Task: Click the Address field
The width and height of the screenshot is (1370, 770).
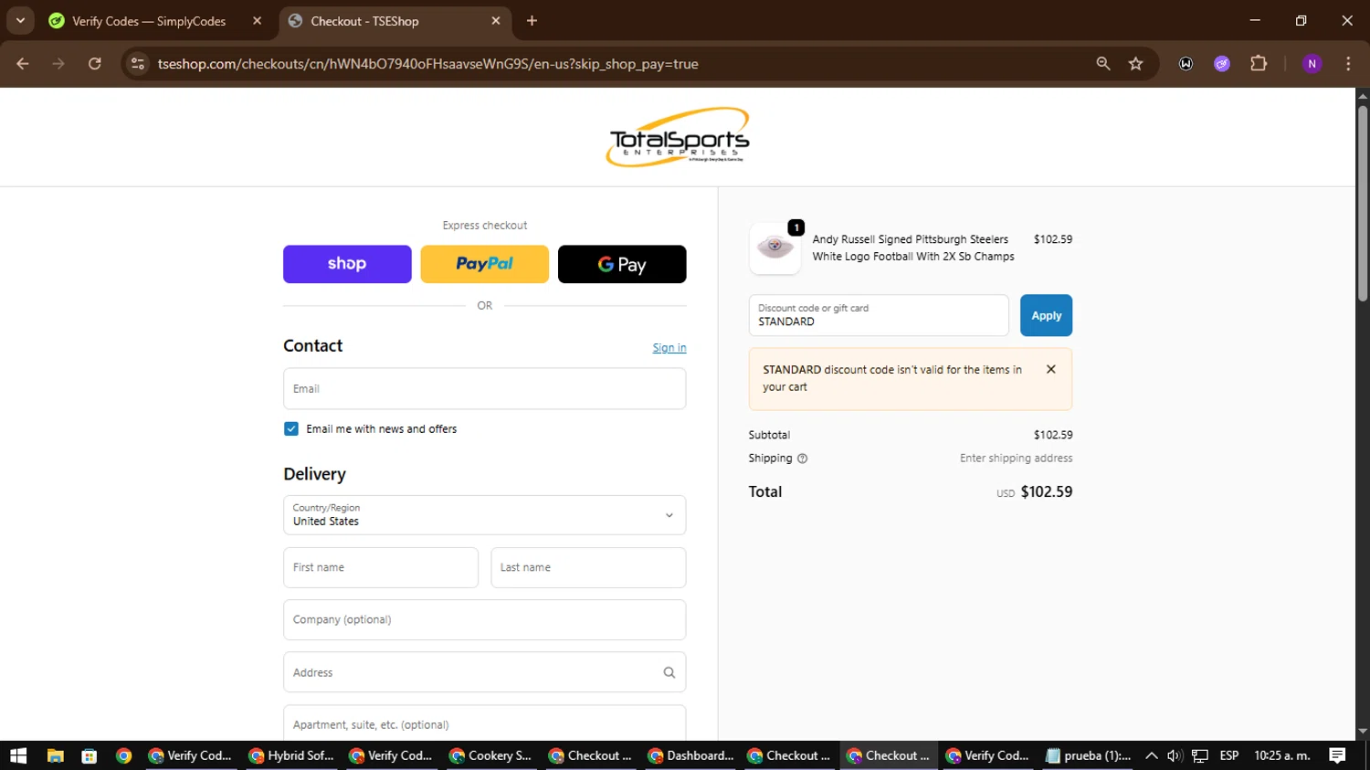Action: click(x=484, y=672)
